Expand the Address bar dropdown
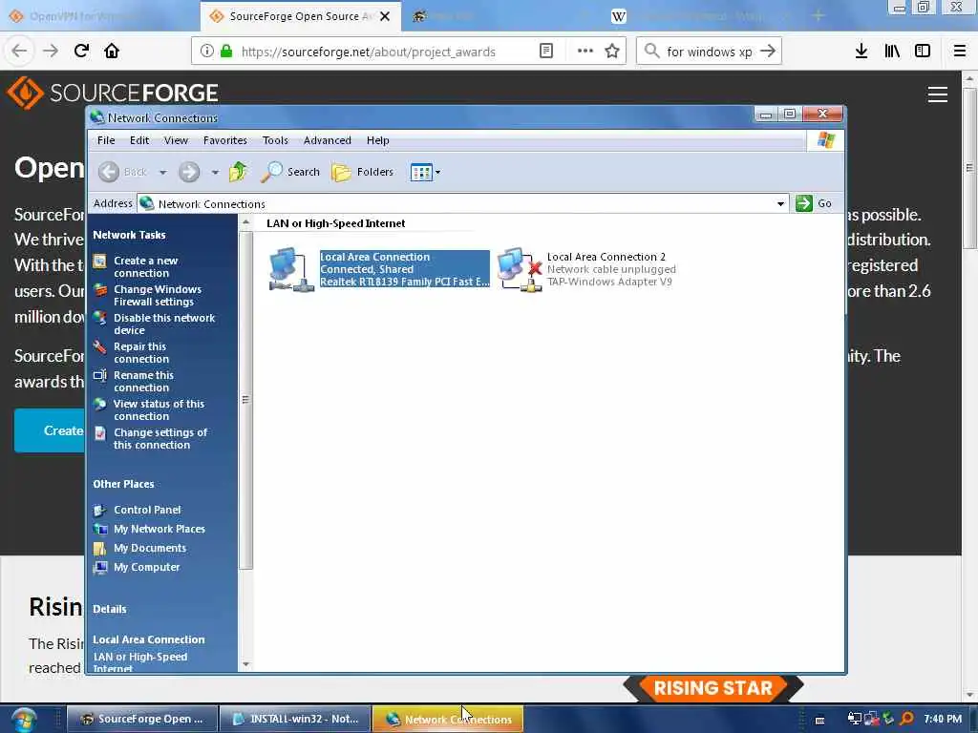This screenshot has height=733, width=978. (x=780, y=204)
